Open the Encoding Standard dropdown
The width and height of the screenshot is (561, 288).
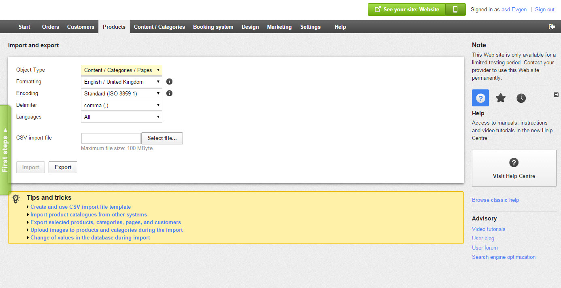coord(121,93)
